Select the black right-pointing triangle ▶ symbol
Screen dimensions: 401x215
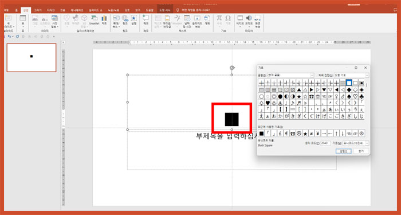click(311, 90)
